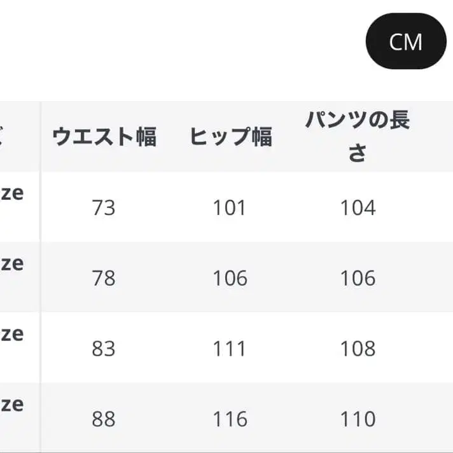The image size is (453, 453).
Task: Click the size label in the 88 row
Action: (x=12, y=404)
